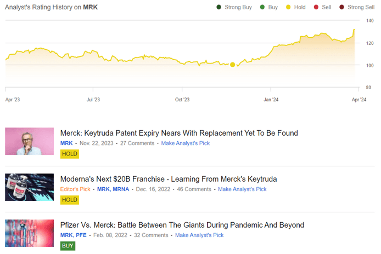Open the Pfizer Vs. Merck article

pos(182,225)
